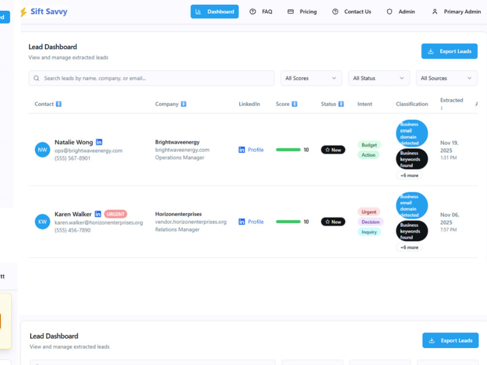The height and width of the screenshot is (365, 487).
Task: Click the search magnifier icon
Action: click(x=37, y=78)
